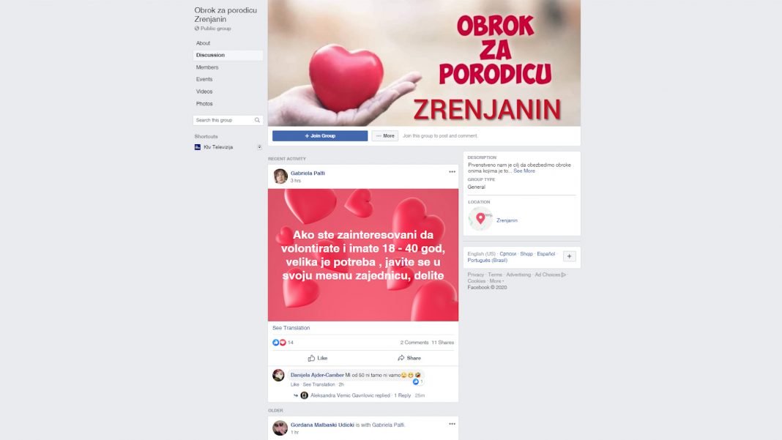Image resolution: width=782 pixels, height=440 pixels.
Task: Add a language with the plus button
Action: click(x=569, y=256)
